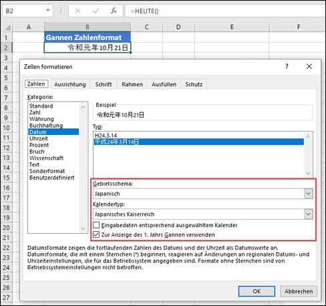
Task: Enable Eingabedaten entsprechend ausgewähltem Kalender checkbox
Action: coord(96,225)
